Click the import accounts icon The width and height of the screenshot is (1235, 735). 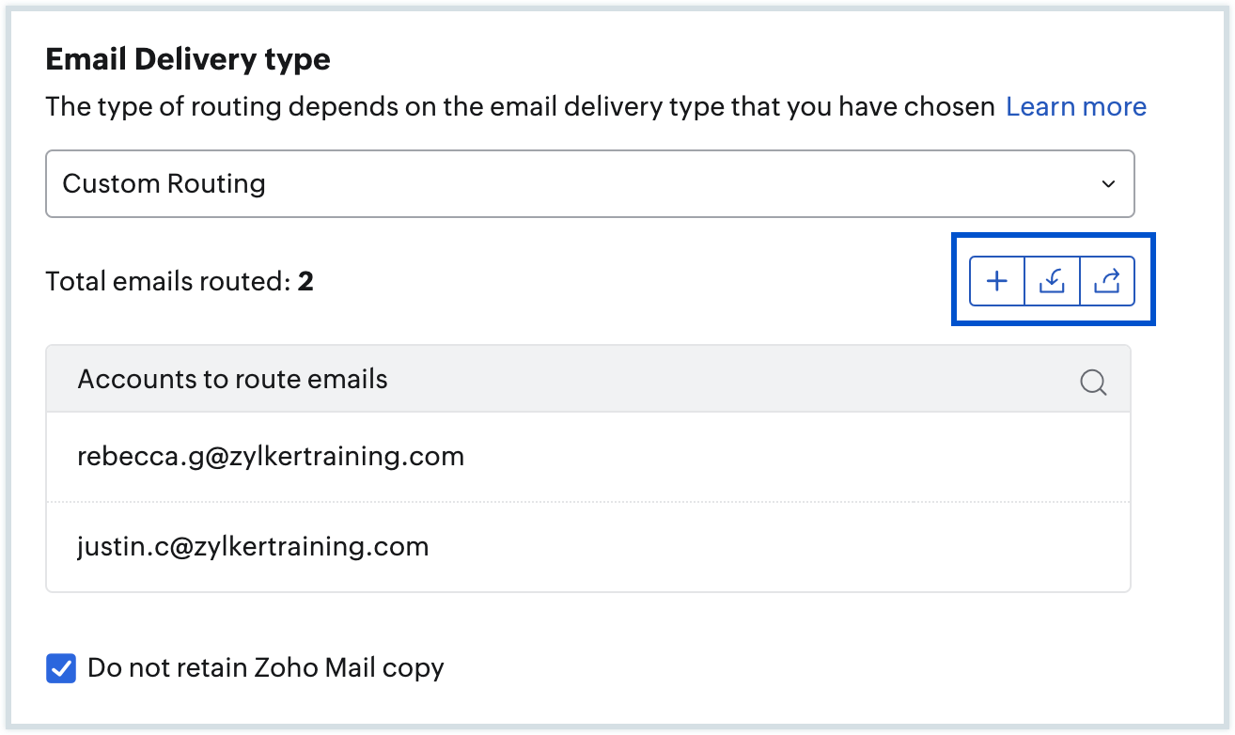tap(1052, 281)
